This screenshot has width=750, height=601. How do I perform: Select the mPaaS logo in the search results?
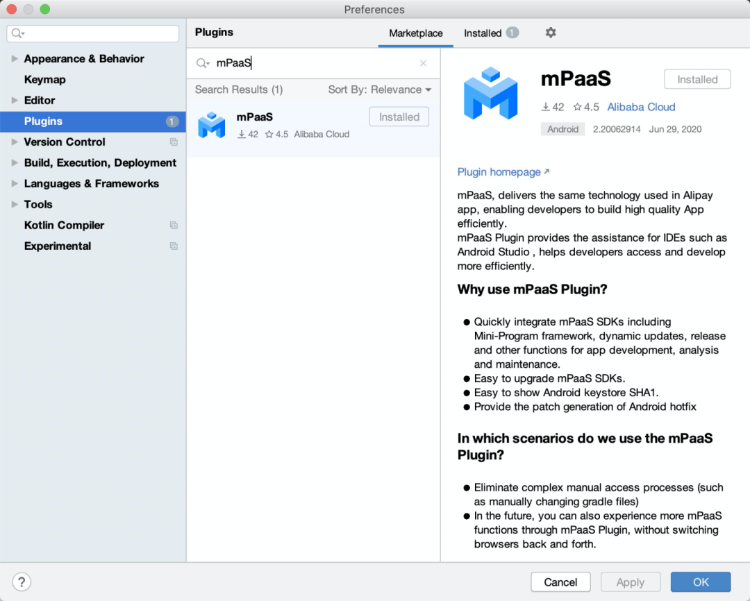pos(211,126)
